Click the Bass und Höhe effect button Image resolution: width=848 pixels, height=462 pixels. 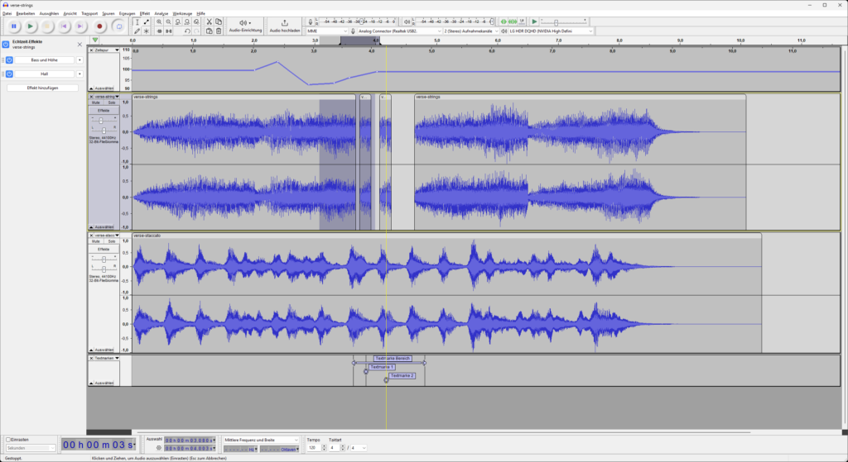tap(45, 60)
